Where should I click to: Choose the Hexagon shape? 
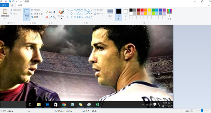coord(78,14)
